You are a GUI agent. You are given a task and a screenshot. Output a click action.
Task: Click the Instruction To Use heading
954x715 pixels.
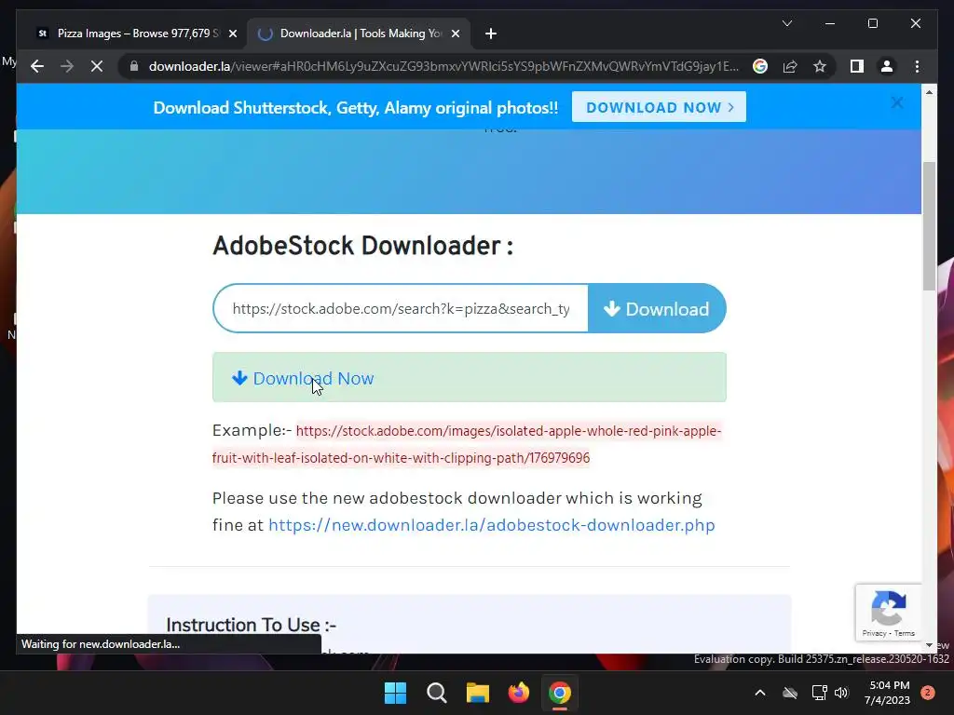(252, 625)
